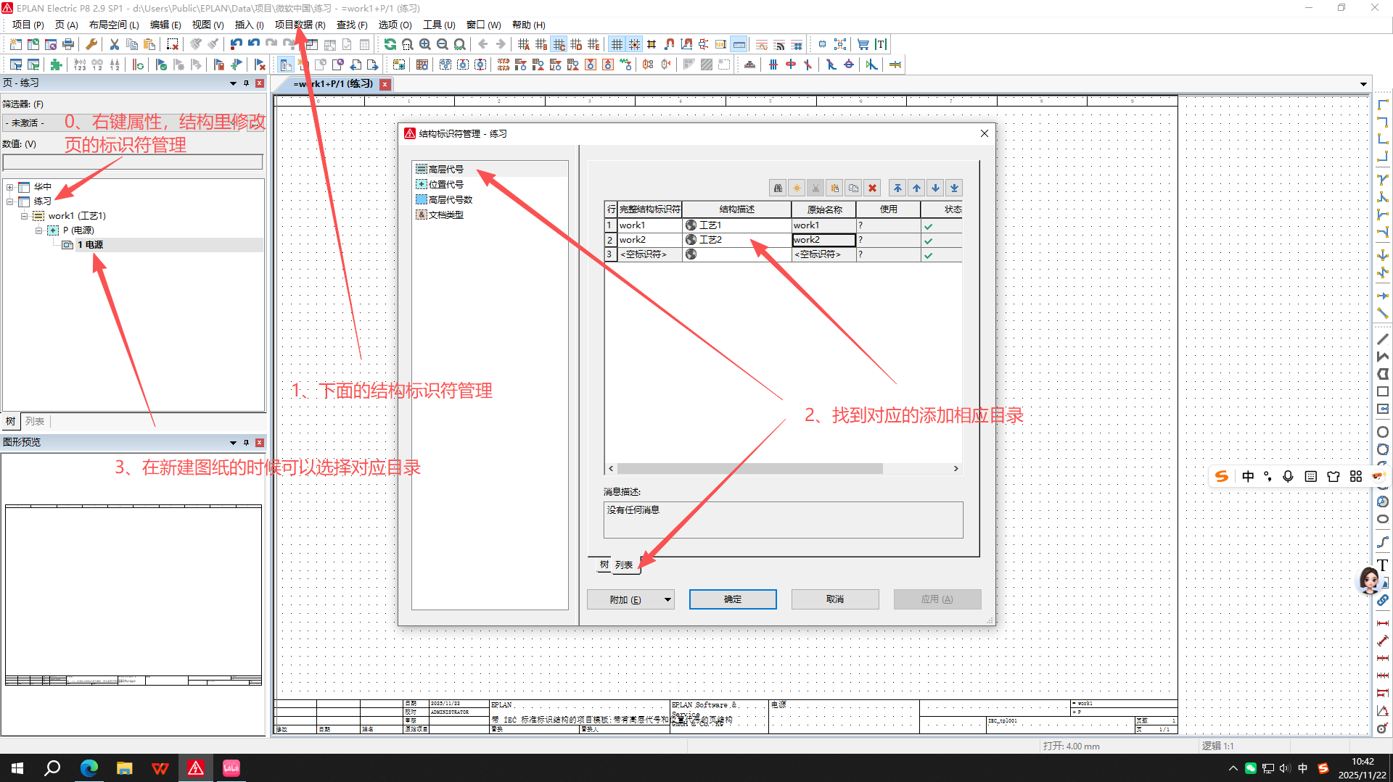Click the 工艺2 structure description cell
Viewport: 1393px width, 782px height.
point(737,240)
